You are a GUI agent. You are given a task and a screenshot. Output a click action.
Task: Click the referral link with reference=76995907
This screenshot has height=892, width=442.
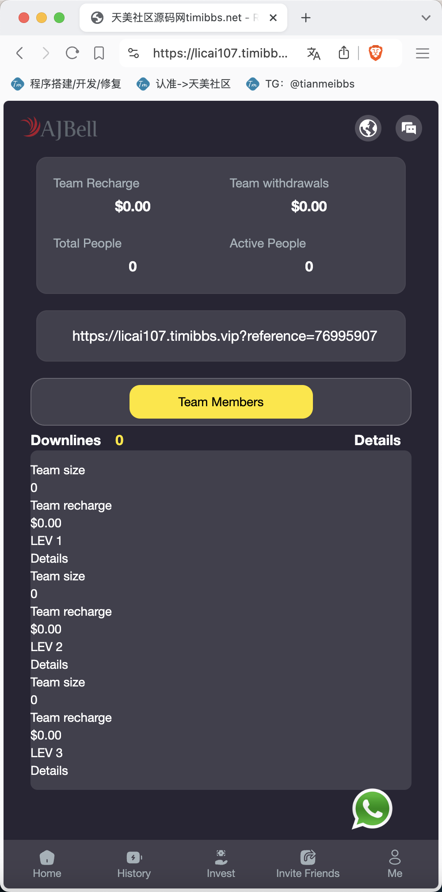(x=225, y=336)
